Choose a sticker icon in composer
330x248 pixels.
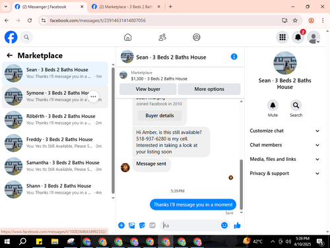142,226
